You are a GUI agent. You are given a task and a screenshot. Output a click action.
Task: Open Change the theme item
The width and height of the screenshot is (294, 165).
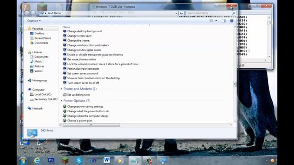[79, 40]
